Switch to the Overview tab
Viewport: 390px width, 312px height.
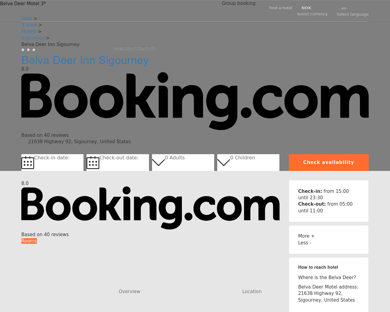[129, 292]
